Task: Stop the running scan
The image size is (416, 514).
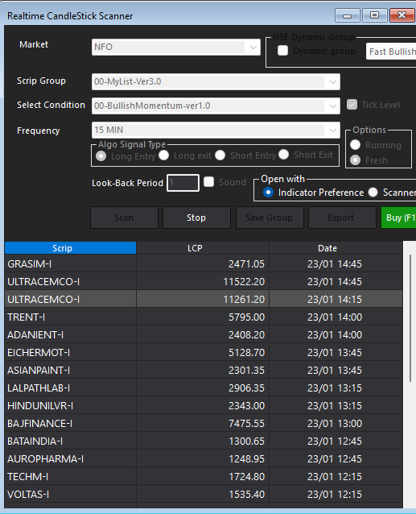Action: point(196,218)
